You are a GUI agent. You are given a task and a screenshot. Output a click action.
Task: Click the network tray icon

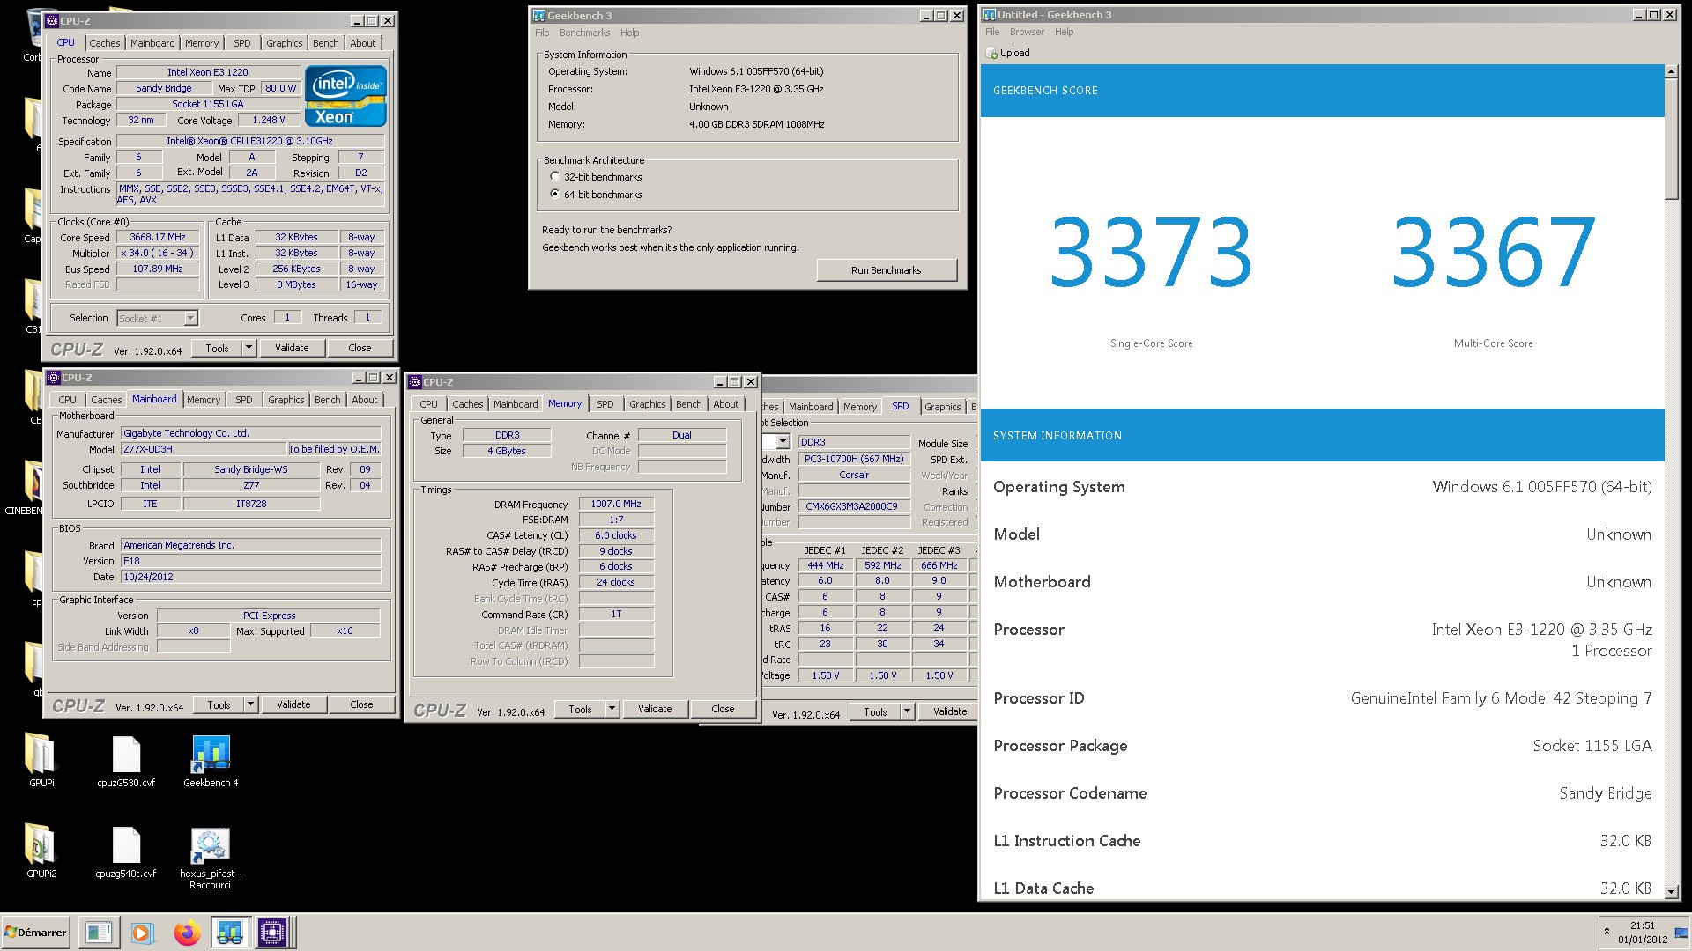[1681, 933]
